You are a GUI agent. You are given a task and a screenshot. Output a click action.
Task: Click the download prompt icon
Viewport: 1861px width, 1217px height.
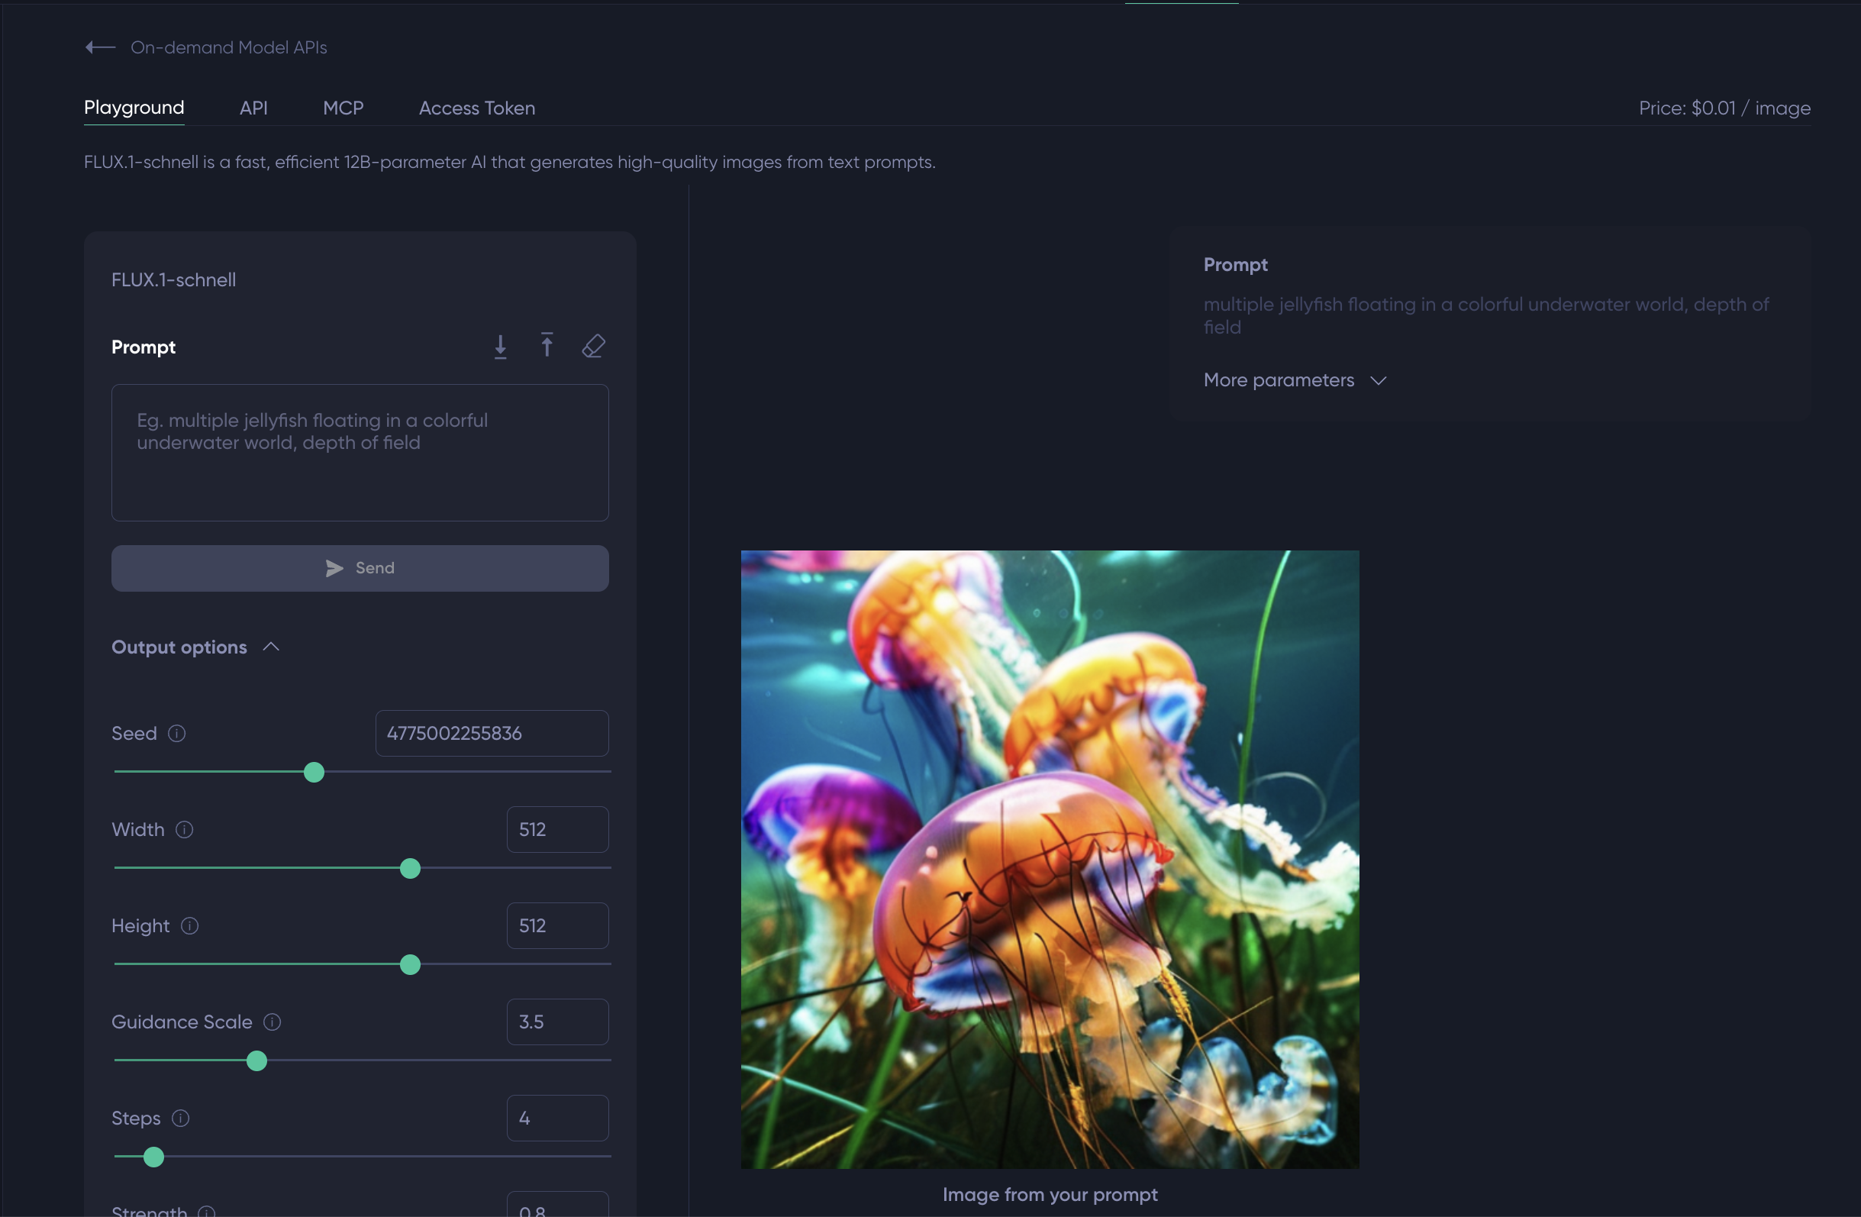coord(501,347)
